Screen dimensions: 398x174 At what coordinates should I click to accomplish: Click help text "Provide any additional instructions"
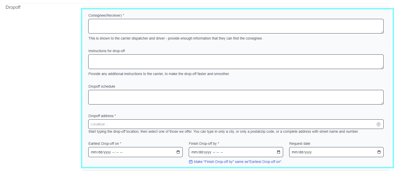pyautogui.click(x=159, y=74)
